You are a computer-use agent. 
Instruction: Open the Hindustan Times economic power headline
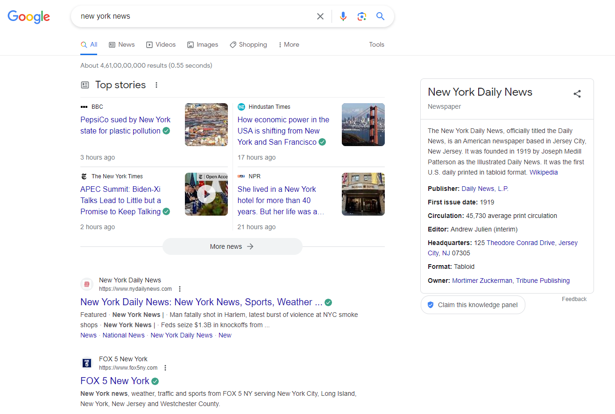(283, 131)
